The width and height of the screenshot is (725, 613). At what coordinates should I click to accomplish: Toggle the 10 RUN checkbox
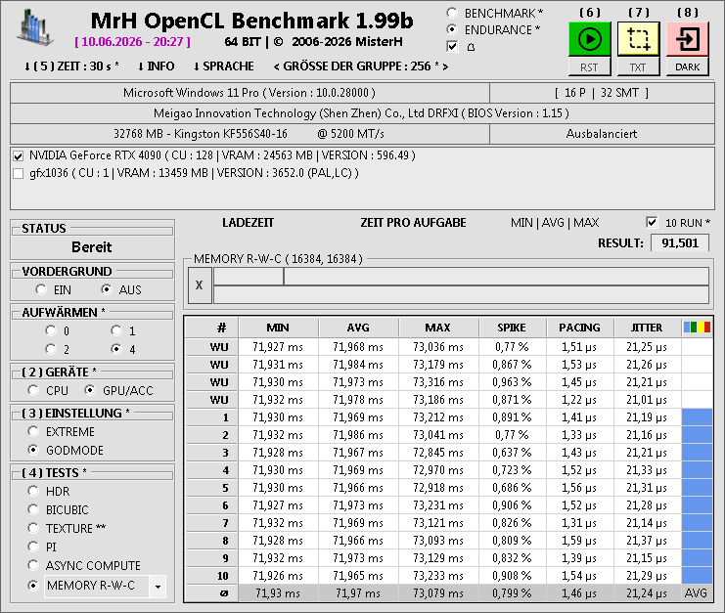[x=652, y=222]
